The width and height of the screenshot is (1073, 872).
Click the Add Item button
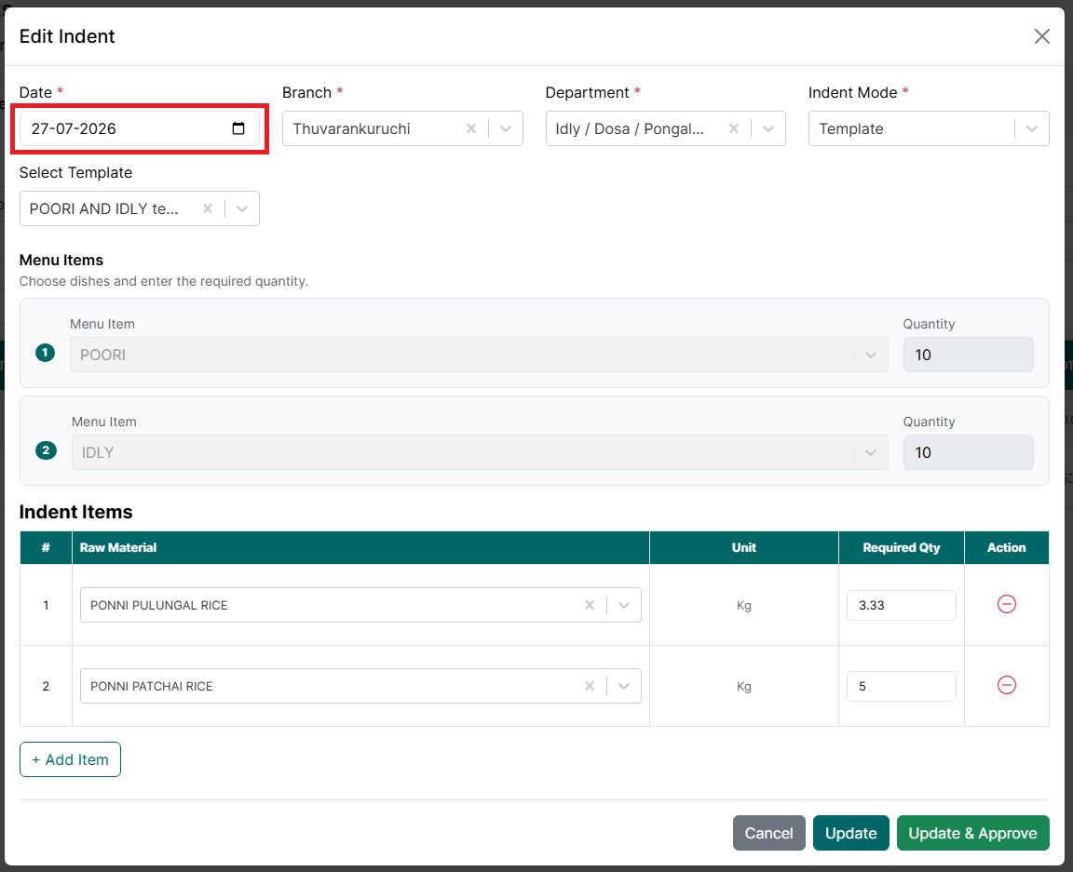[71, 759]
